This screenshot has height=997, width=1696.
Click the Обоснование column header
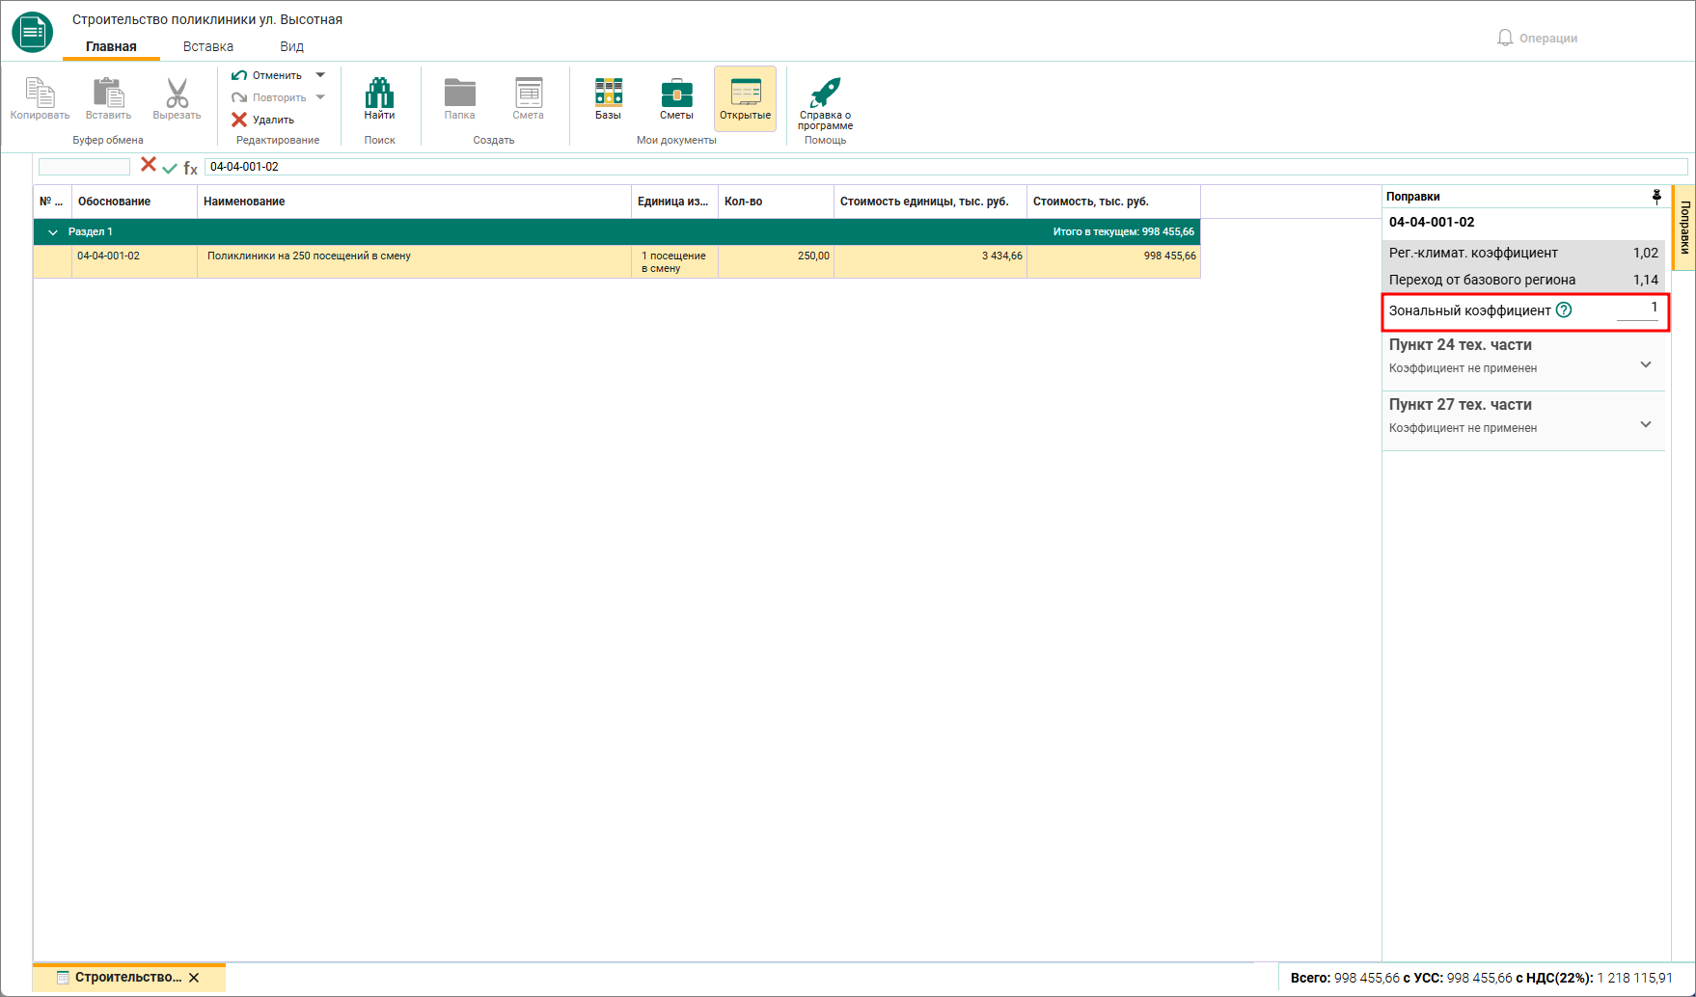[x=134, y=202]
